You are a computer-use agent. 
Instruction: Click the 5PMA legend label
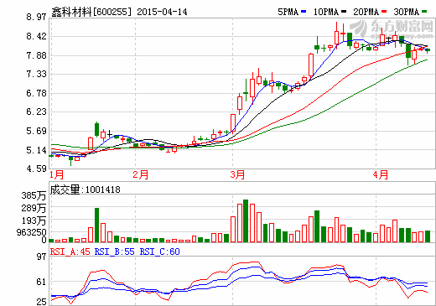(x=288, y=12)
